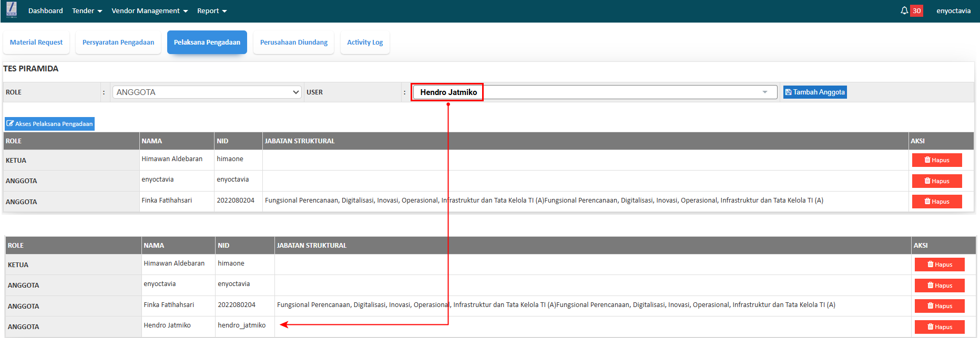This screenshot has height=338, width=980.
Task: Click the red 30 notifications badge
Action: [916, 10]
